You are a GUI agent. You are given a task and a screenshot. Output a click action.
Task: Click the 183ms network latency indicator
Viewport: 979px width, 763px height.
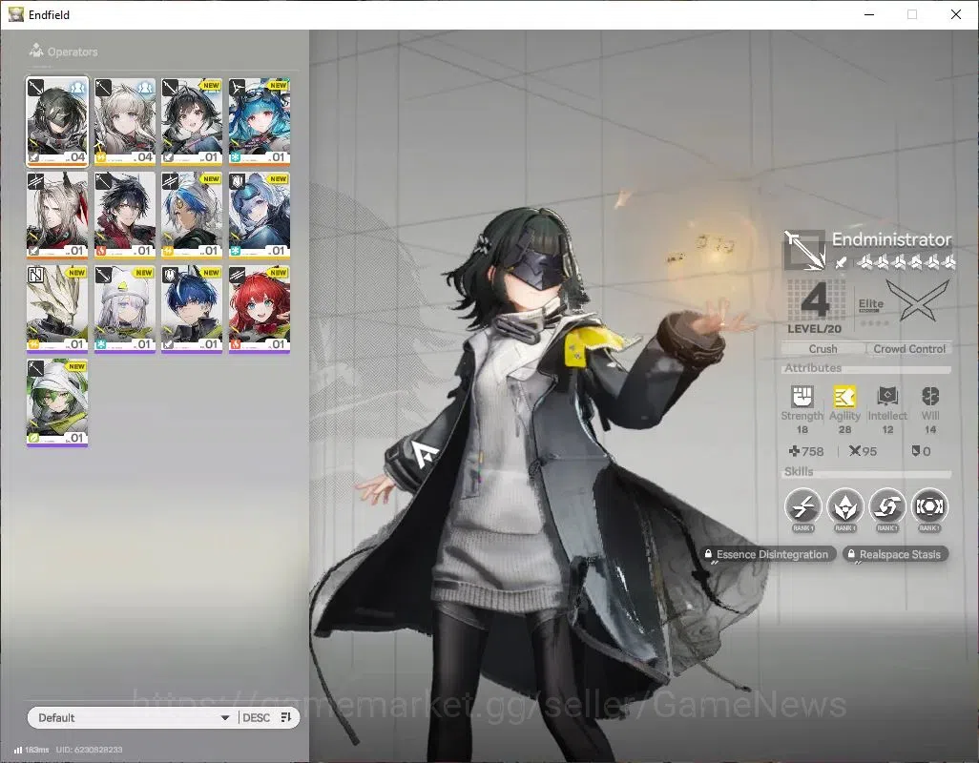tap(31, 750)
